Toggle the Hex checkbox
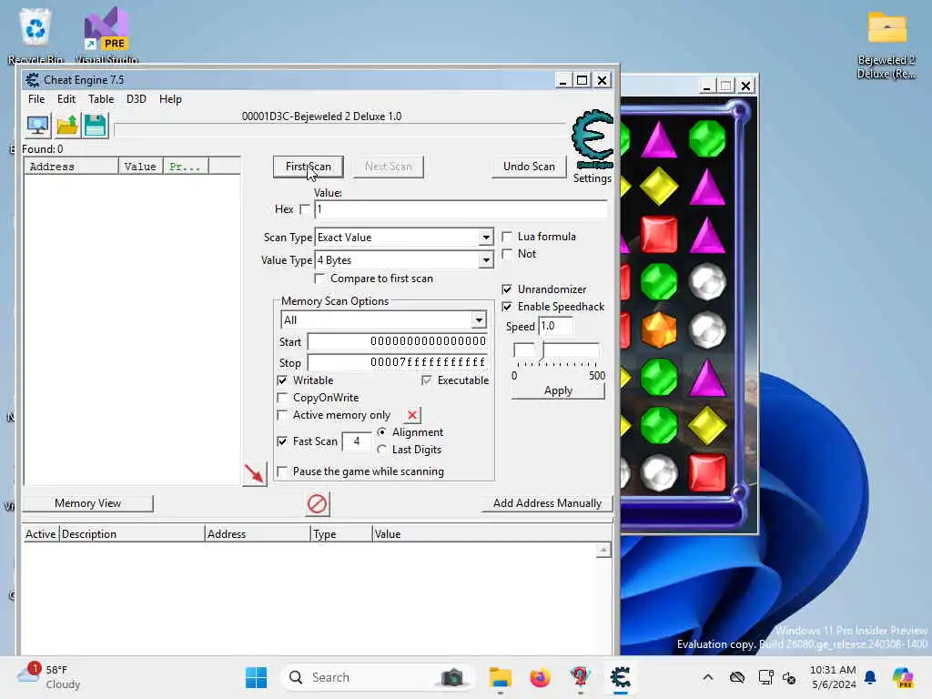Screen dimensions: 932x699 tap(305, 209)
